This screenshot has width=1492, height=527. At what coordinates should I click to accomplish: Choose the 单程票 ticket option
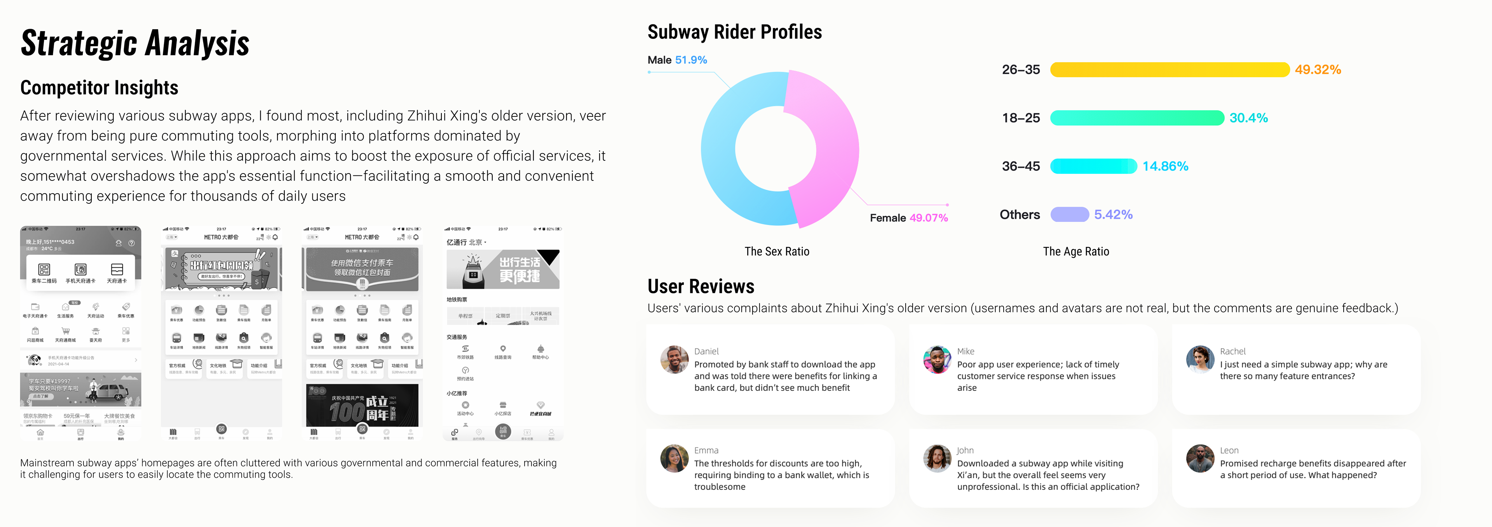[465, 316]
